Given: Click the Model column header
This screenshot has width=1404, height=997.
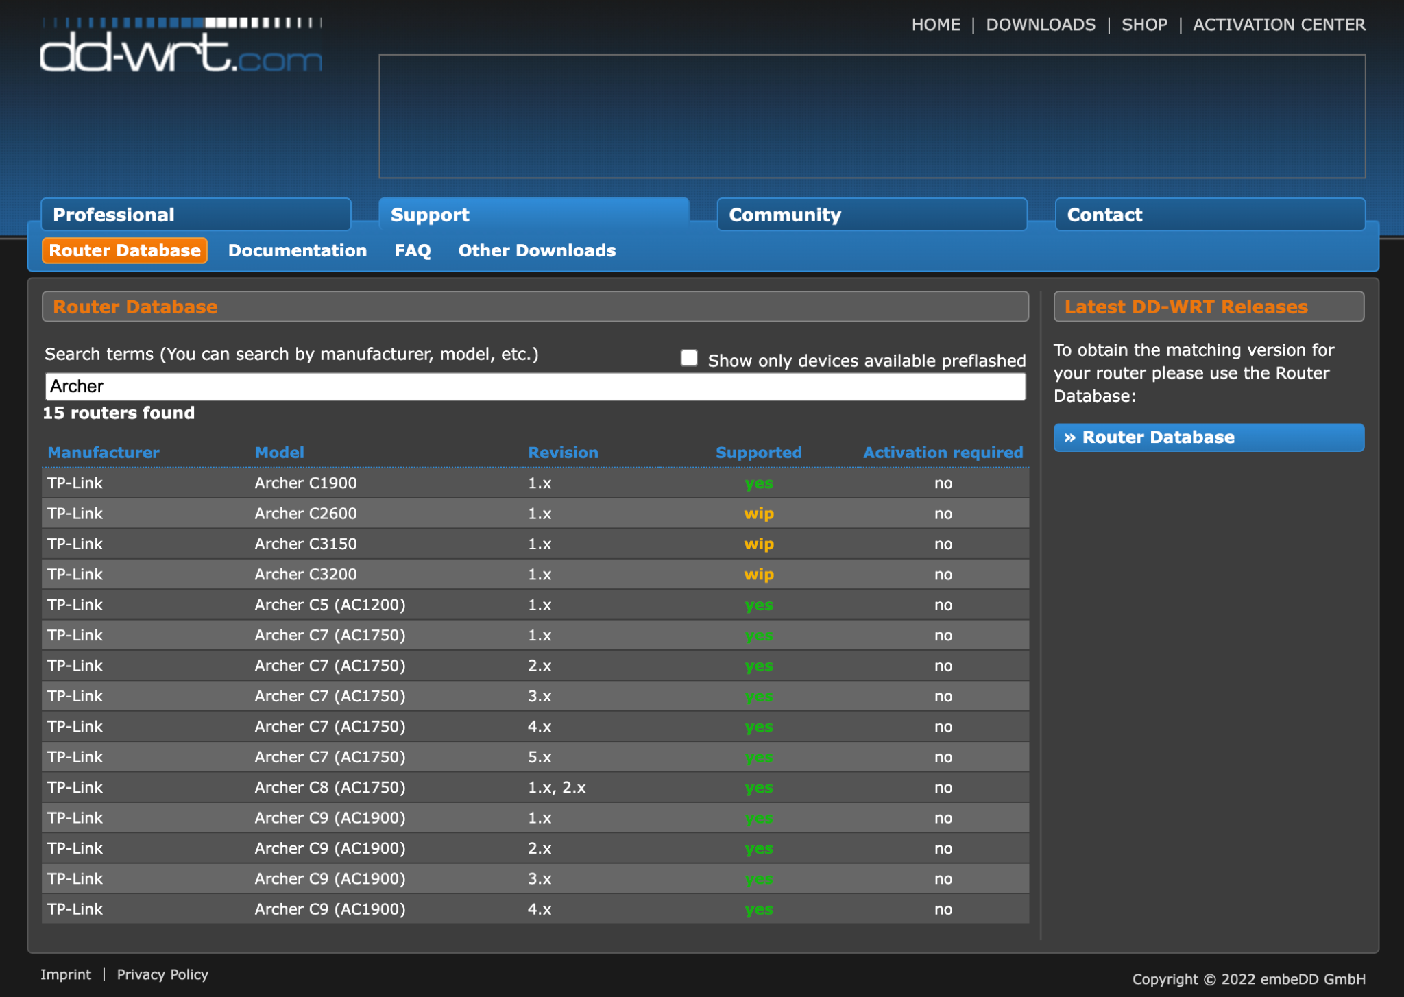Looking at the screenshot, I should point(280,453).
